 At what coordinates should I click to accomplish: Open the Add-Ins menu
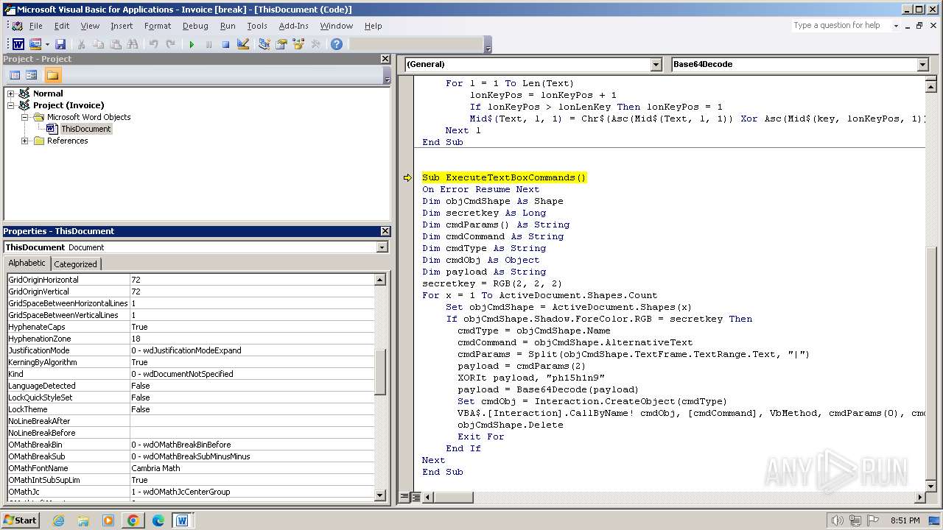pyautogui.click(x=293, y=26)
